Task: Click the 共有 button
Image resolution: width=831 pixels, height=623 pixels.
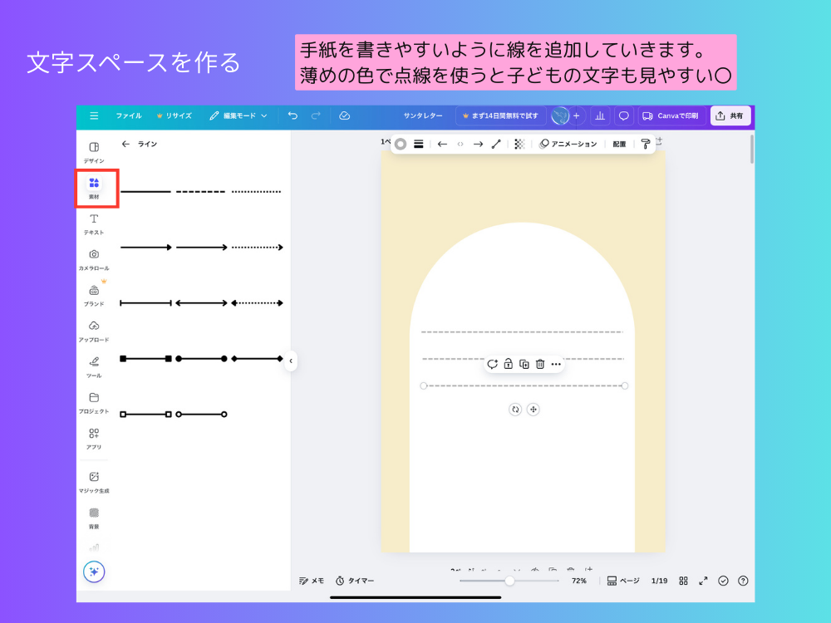Action: coord(730,115)
